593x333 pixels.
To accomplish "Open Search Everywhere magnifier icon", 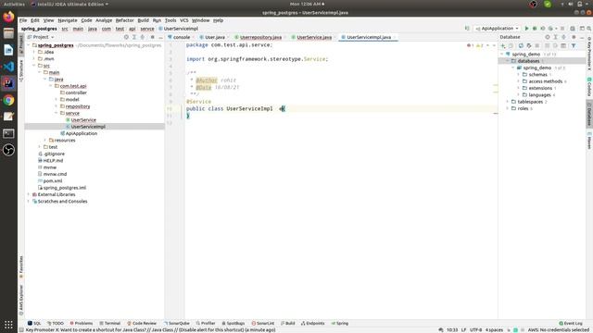I will point(589,29).
